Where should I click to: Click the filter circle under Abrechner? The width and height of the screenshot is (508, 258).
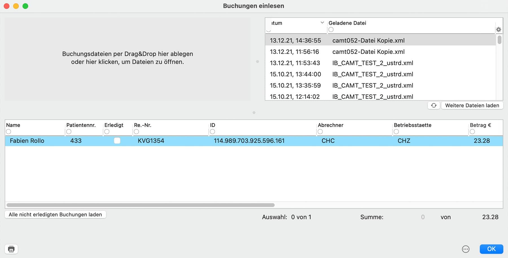click(320, 132)
